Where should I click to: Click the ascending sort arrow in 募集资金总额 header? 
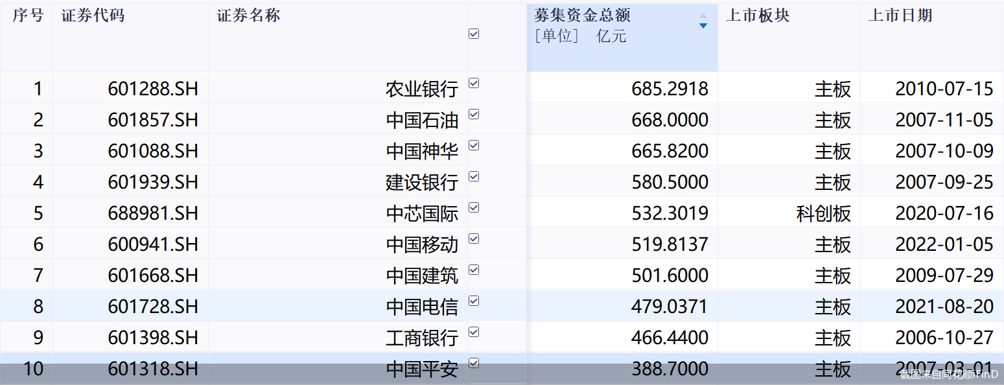703,16
